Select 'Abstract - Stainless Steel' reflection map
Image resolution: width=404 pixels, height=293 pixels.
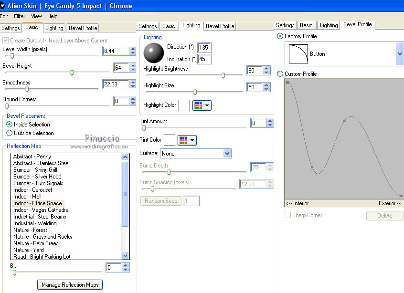42,163
